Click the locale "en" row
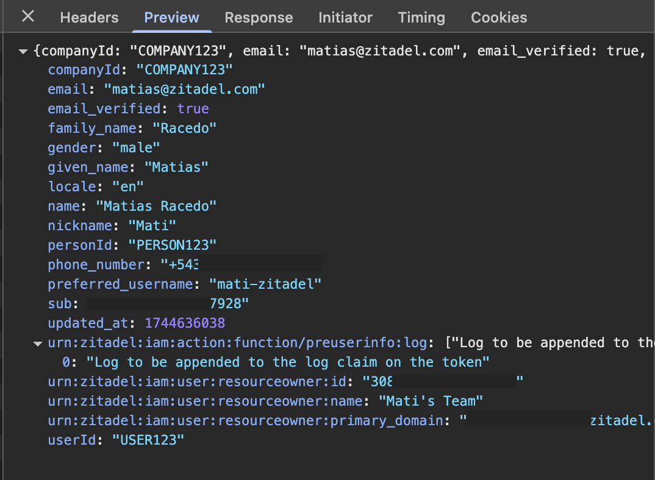 (96, 186)
